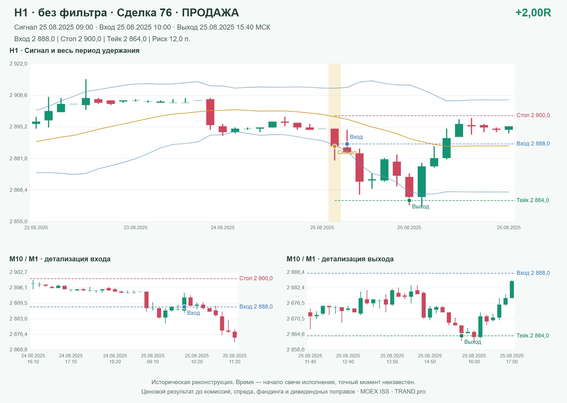
Task: Click the 'Вход 2 888,0' label on H1 chart
Action: coord(533,144)
